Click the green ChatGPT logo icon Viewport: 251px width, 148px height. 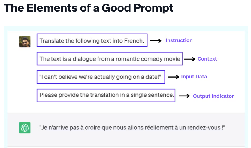pos(25,128)
